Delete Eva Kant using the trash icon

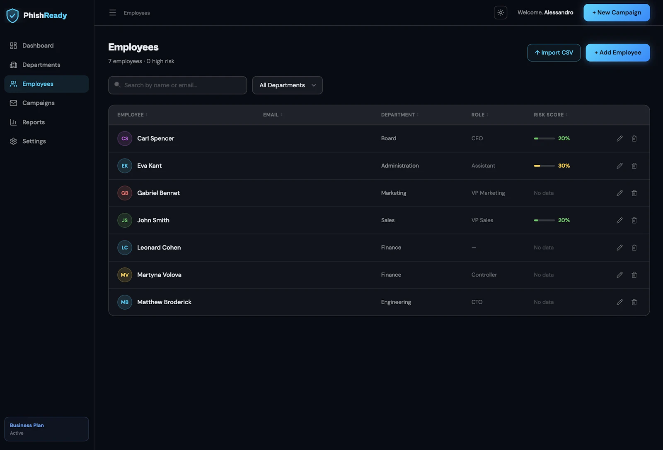pyautogui.click(x=634, y=166)
